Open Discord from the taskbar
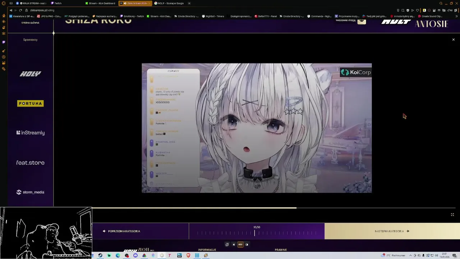 (x=135, y=255)
